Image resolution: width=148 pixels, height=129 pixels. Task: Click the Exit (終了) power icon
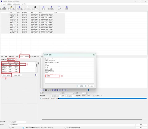pos(67,7)
